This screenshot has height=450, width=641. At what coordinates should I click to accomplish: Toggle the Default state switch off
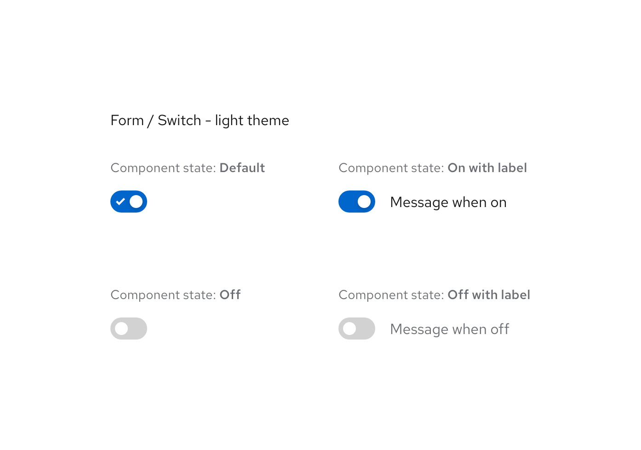129,202
